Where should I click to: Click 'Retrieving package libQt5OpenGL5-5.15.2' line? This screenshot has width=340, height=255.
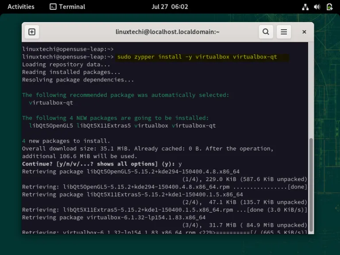pyautogui.click(x=131, y=171)
